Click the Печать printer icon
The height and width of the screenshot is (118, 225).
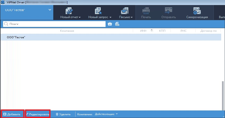tap(146, 11)
